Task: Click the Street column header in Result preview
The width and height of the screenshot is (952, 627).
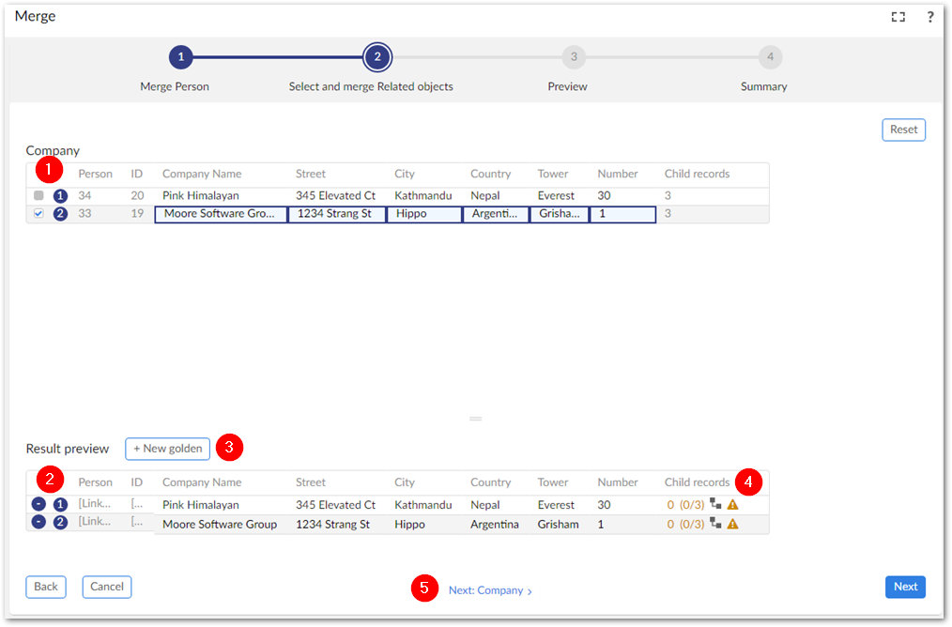Action: click(310, 482)
